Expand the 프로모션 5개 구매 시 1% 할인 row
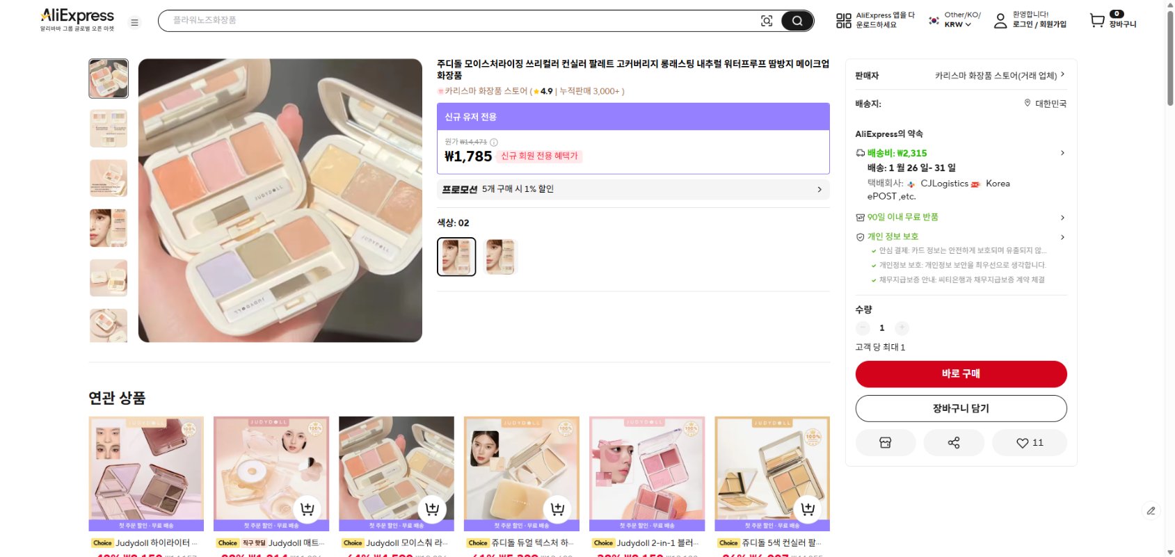1175x557 pixels. [633, 189]
